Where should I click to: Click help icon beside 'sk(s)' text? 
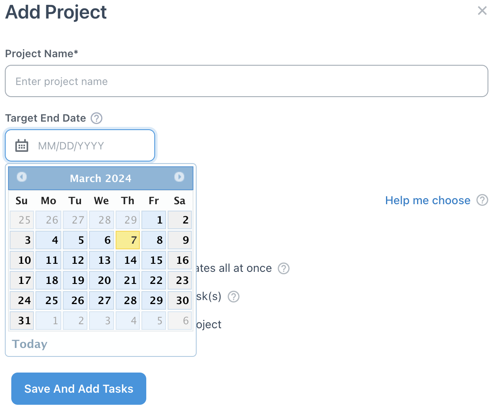[x=234, y=297]
